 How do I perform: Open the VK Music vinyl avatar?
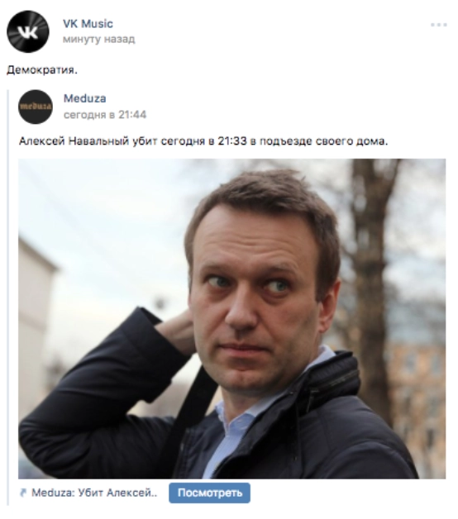[x=28, y=31]
